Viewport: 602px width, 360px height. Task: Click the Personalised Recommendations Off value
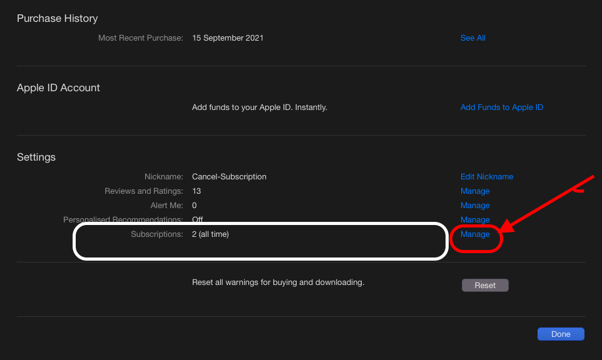pos(197,220)
